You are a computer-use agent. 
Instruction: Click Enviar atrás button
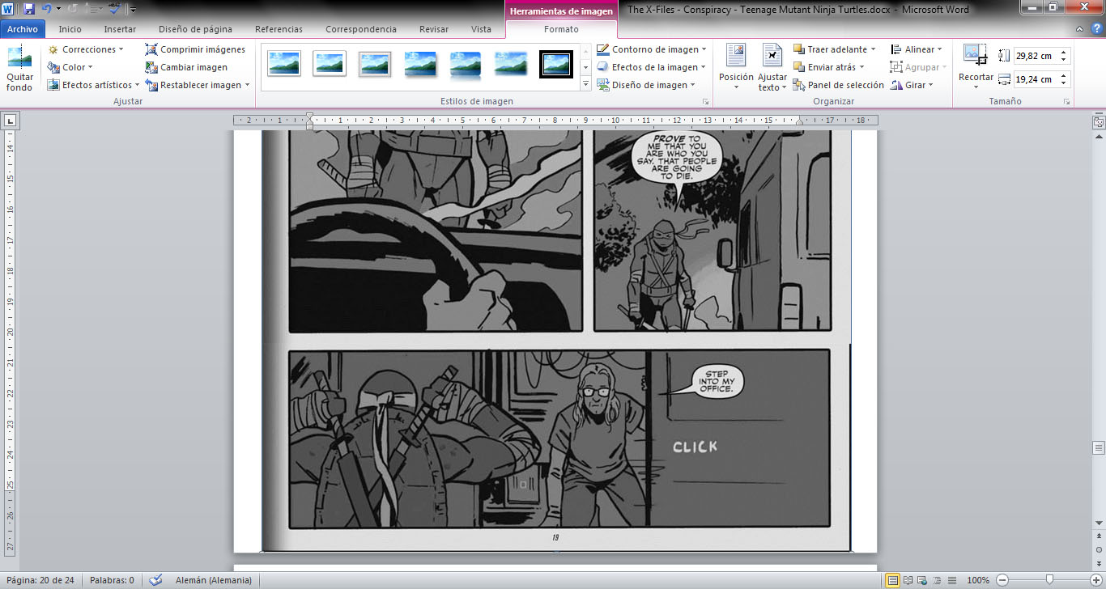(x=829, y=67)
